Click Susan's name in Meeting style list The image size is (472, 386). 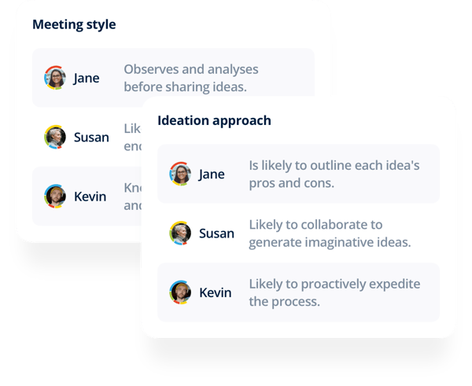91,137
